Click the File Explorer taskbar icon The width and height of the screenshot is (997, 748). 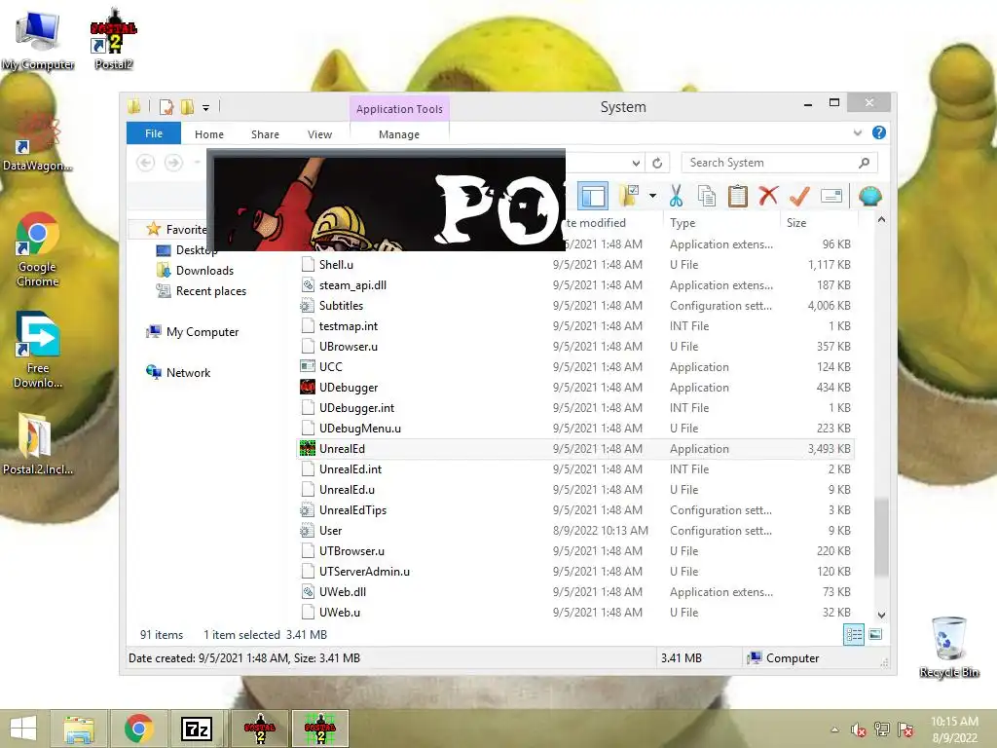click(79, 729)
